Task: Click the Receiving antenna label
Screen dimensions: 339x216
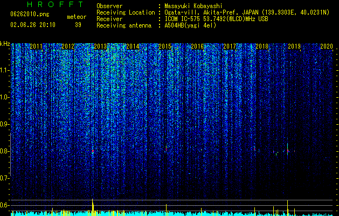Action: pos(124,25)
